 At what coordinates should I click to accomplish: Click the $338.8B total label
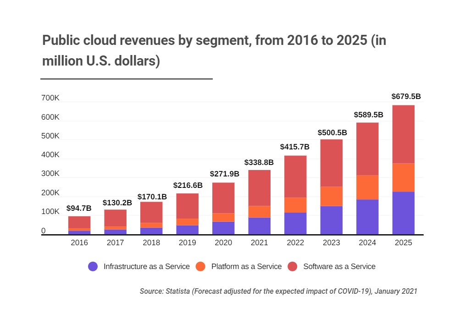(259, 162)
